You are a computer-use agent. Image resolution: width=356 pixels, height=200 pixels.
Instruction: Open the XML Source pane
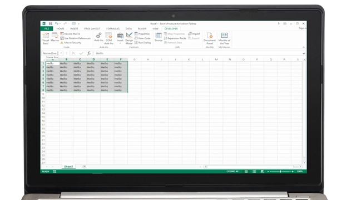(x=159, y=37)
